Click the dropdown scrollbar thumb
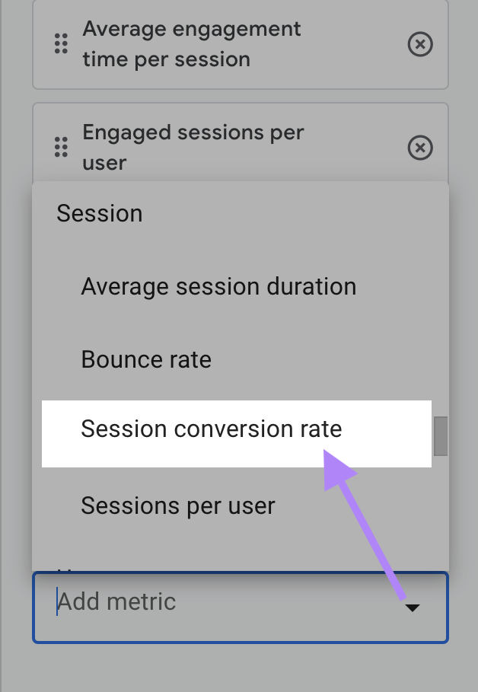478x692 pixels. tap(442, 435)
